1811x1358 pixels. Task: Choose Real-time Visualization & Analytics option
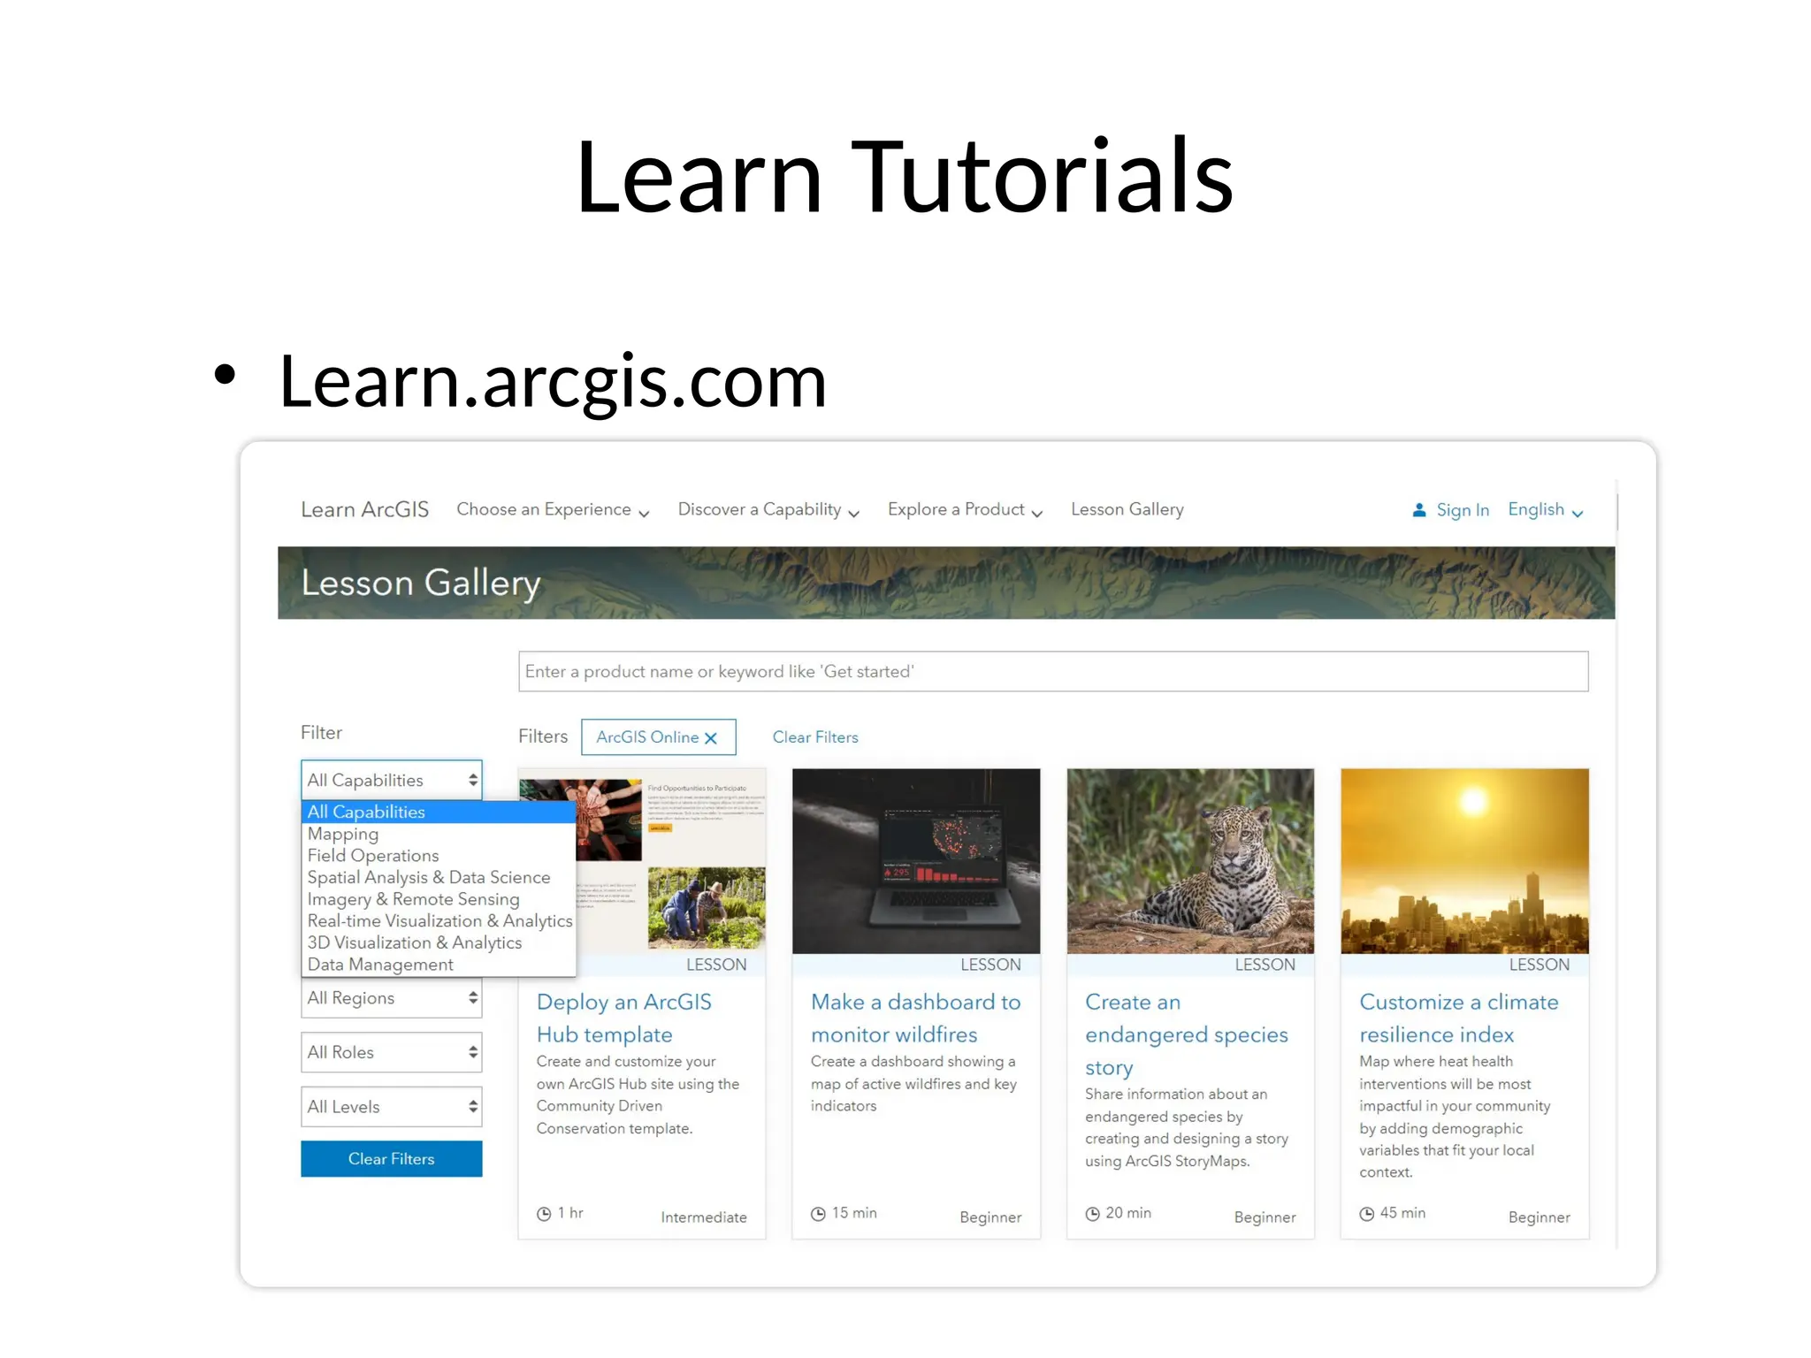pos(439,921)
